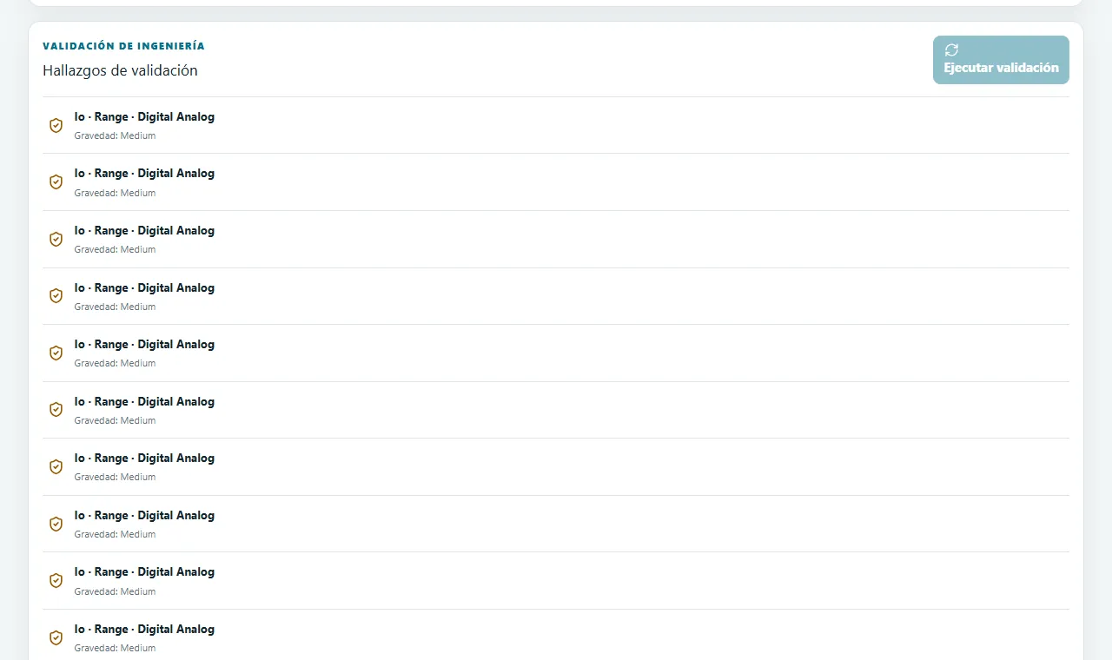Select fifth Io · Range · Digital Analog title
This screenshot has height=660, width=1112.
tap(144, 344)
